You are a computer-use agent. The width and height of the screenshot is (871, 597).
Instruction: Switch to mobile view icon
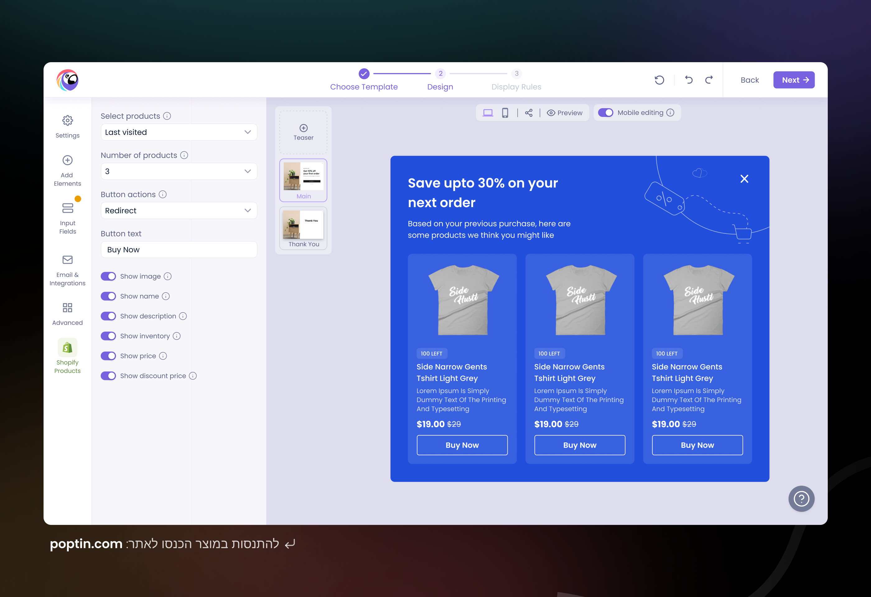[505, 113]
